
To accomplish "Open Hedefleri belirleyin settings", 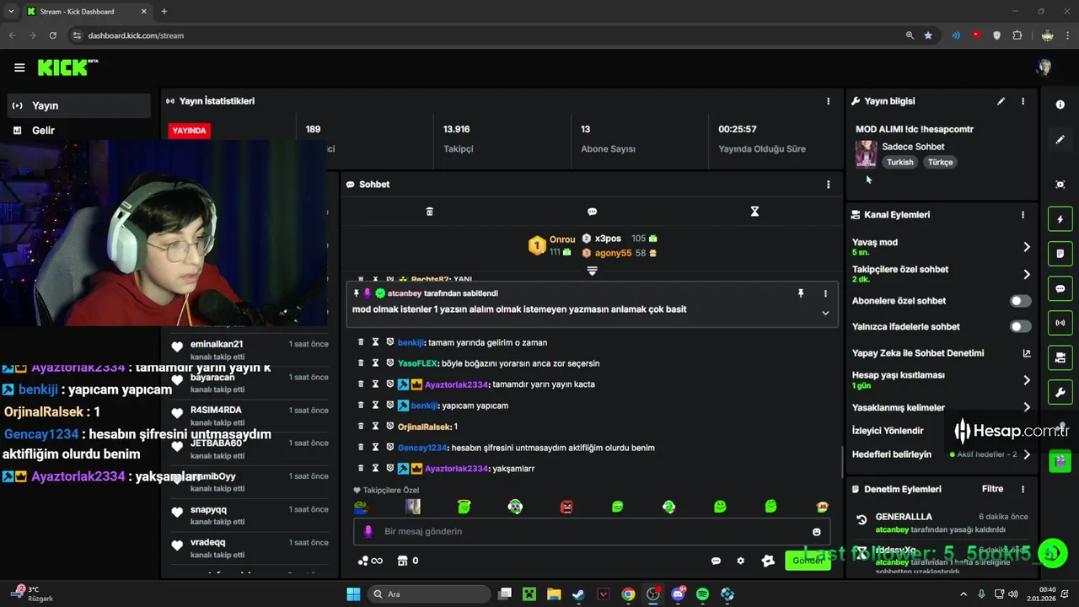I will click(x=1026, y=454).
